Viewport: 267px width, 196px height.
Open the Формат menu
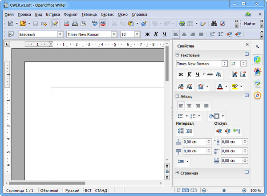pyautogui.click(x=70, y=14)
